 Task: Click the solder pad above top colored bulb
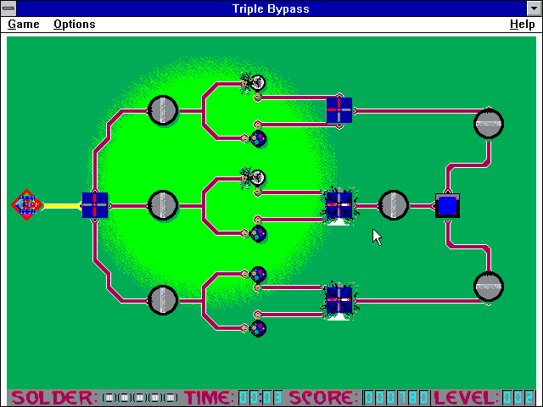pyautogui.click(x=257, y=125)
